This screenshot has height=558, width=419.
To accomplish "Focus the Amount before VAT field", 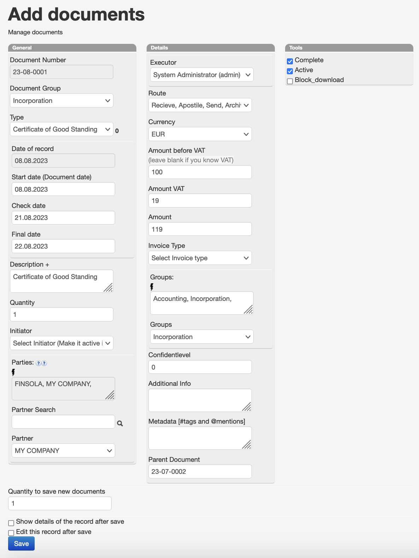I will click(x=200, y=172).
